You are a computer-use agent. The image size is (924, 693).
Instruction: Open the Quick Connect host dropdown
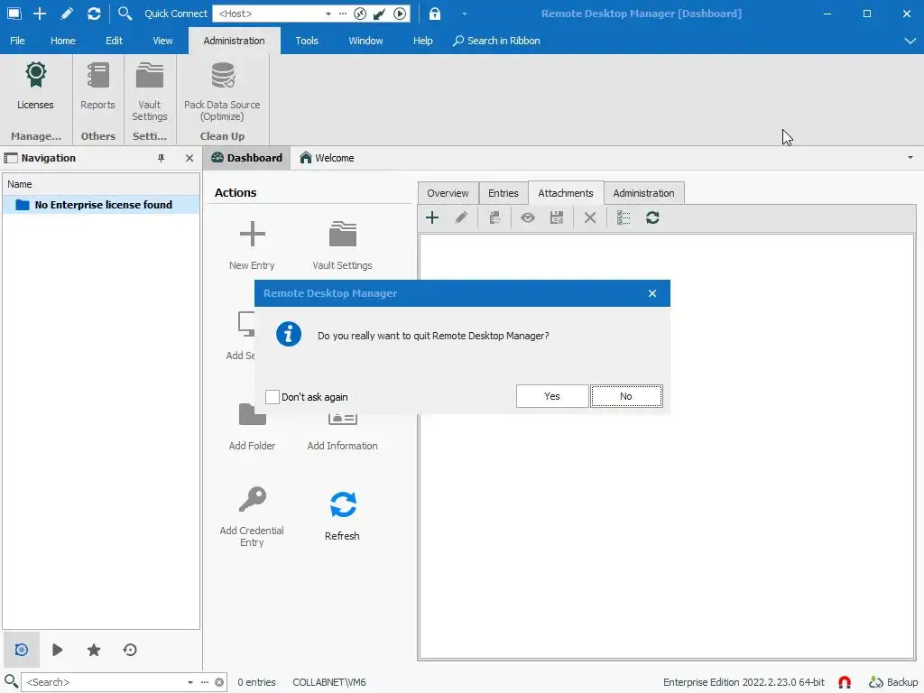(328, 14)
